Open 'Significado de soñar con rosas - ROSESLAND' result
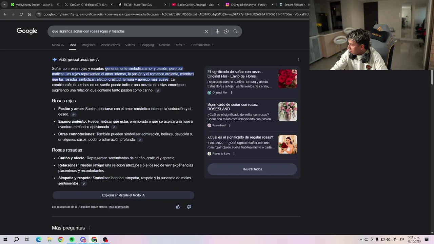Viewport: 434px width, 244px height. 234,107
